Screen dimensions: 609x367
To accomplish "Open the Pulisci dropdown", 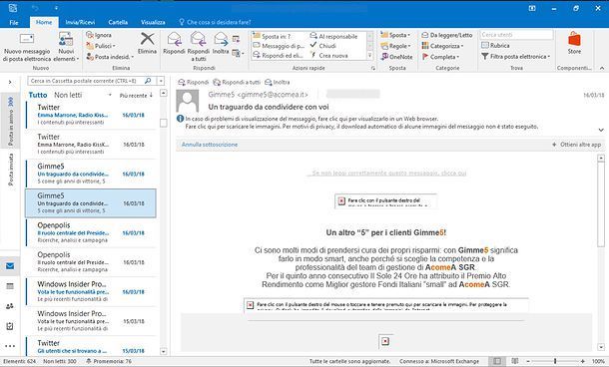I will tap(101, 46).
